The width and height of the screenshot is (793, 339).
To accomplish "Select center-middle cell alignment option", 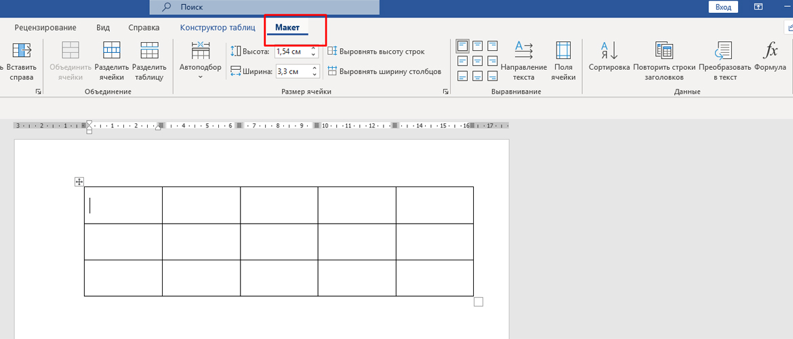I will 478,61.
